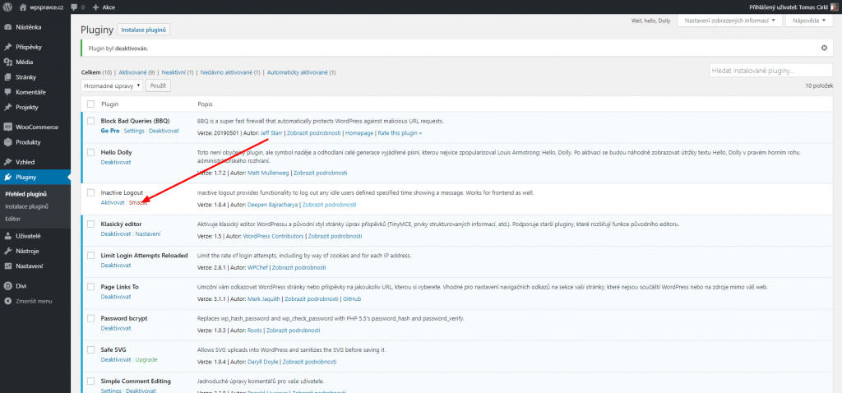The height and width of the screenshot is (393, 842).
Task: Open Instalace pluginů submenu item
Action: pos(27,206)
